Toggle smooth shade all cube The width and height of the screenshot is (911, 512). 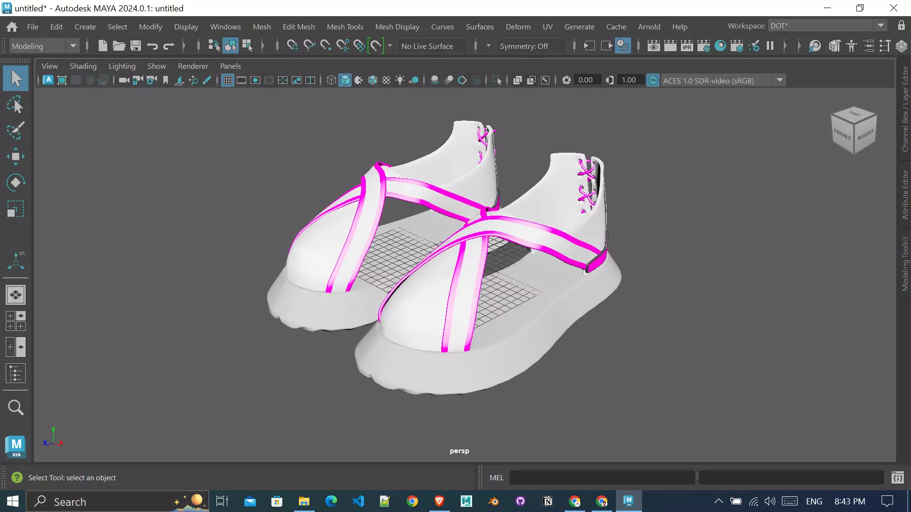click(345, 80)
